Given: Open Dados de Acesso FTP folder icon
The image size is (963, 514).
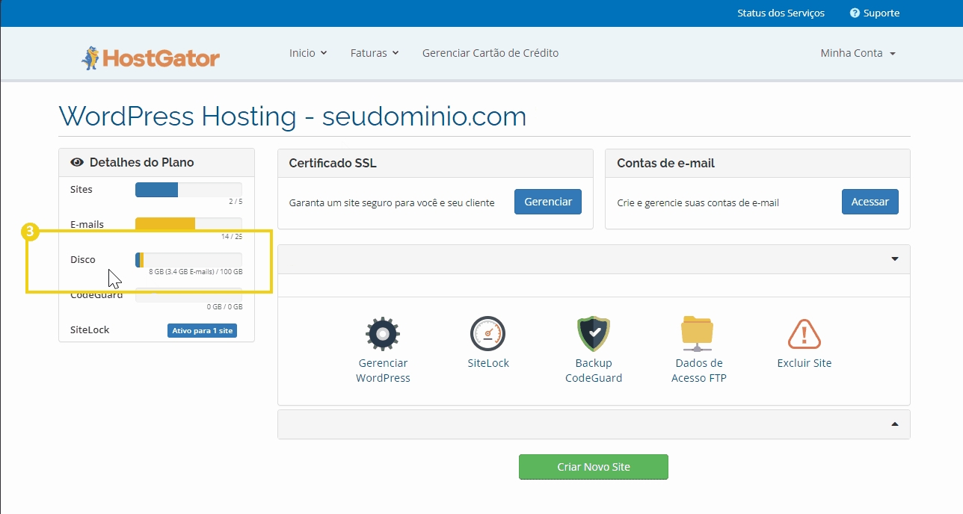Looking at the screenshot, I should 698,333.
